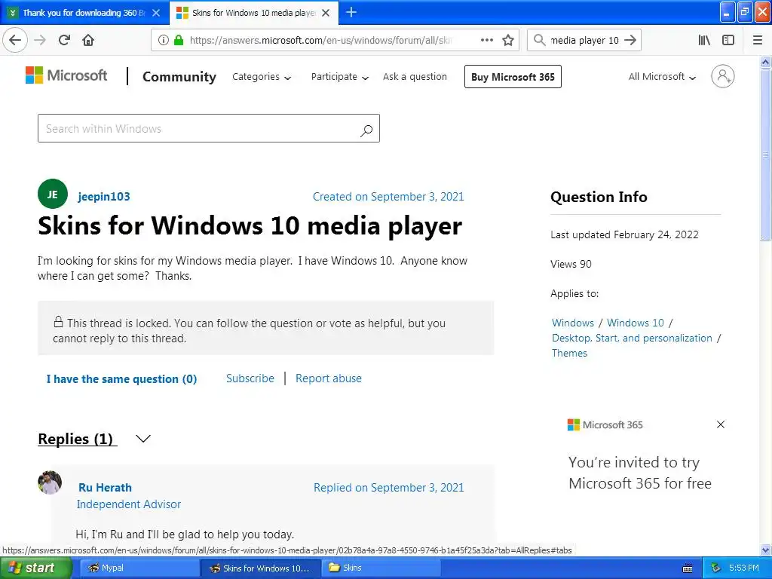Click the 5:53 PM clock
Image resolution: width=772 pixels, height=579 pixels.
pyautogui.click(x=744, y=568)
